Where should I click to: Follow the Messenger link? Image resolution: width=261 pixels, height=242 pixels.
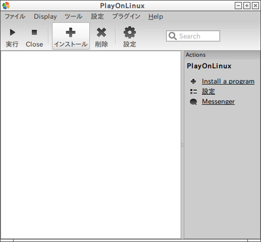219,101
